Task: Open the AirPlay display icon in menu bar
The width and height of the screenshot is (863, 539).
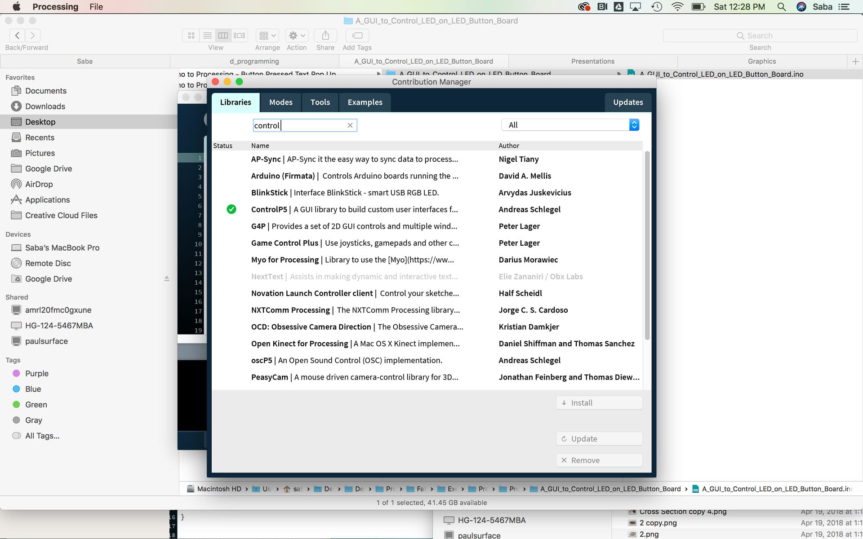Action: (x=636, y=7)
